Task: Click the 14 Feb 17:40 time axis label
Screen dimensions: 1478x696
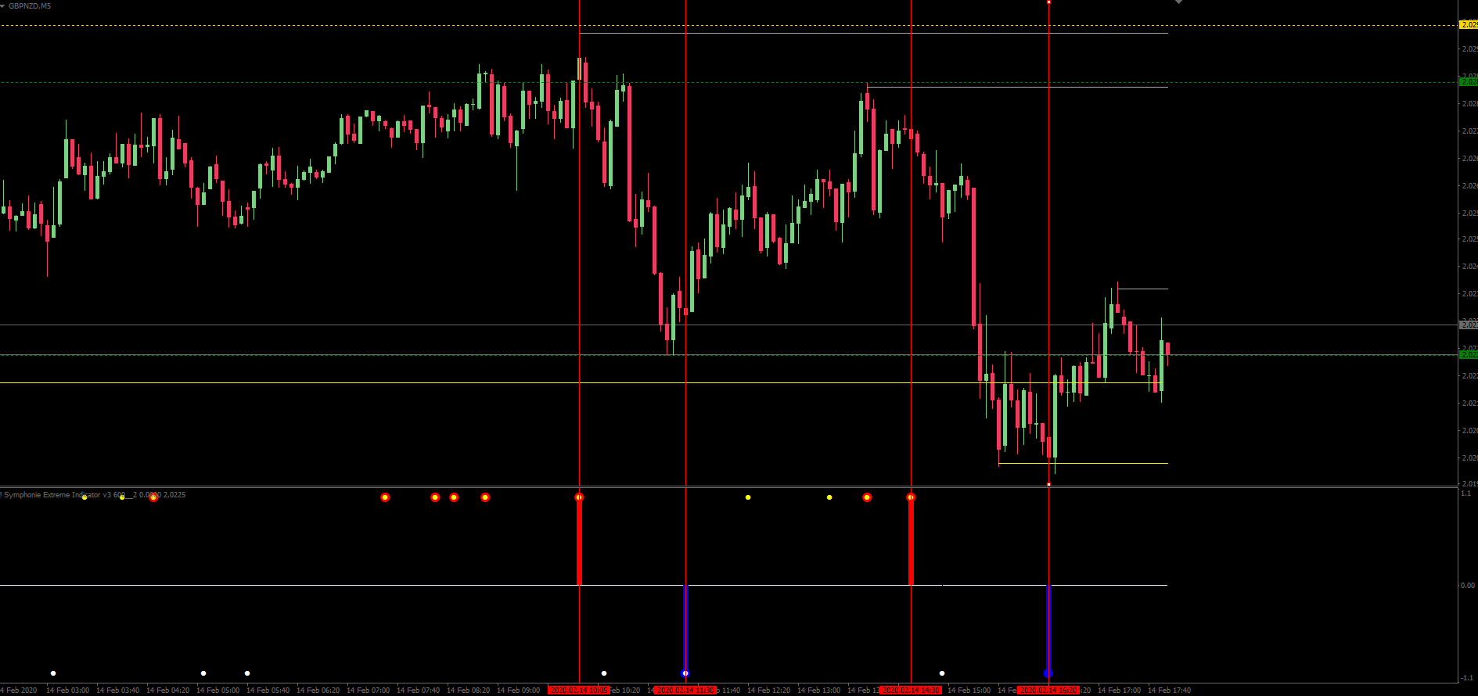Action: 1169,691
